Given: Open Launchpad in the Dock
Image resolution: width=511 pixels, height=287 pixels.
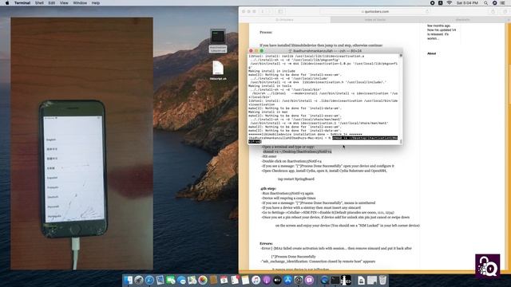Looking at the screenshot, I should 139,280.
